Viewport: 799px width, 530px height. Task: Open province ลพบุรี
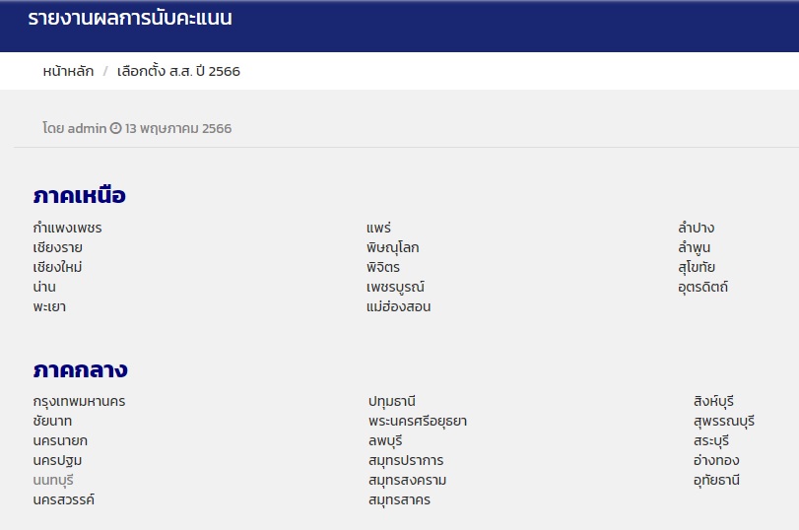385,440
